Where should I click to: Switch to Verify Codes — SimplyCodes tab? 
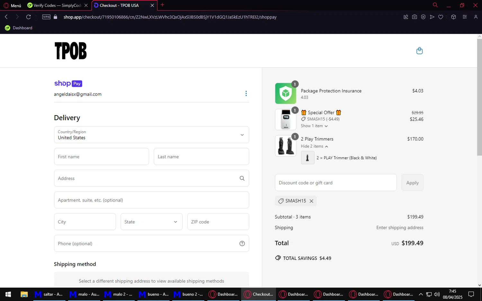pyautogui.click(x=57, y=5)
